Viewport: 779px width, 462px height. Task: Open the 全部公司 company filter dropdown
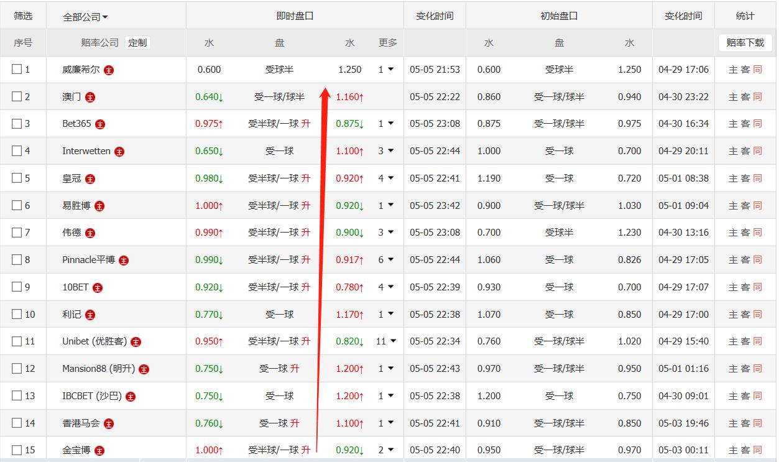85,17
